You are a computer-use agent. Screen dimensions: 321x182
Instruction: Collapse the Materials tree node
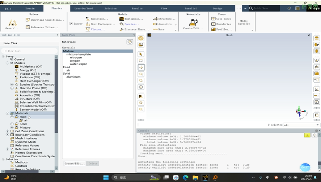click(7, 113)
